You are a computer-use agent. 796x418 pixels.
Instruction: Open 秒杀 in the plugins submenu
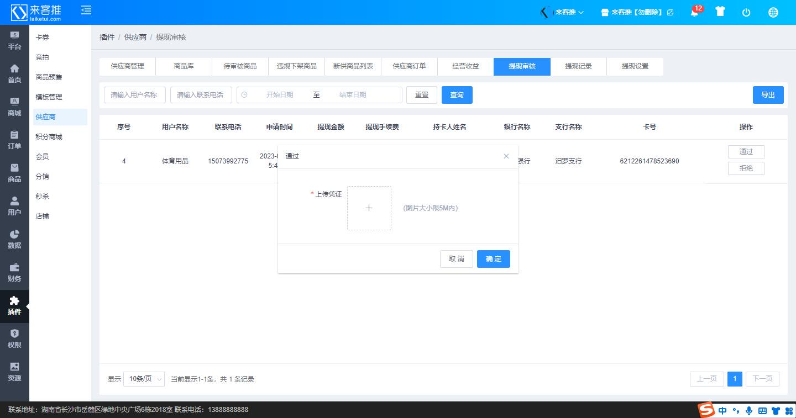pos(59,197)
